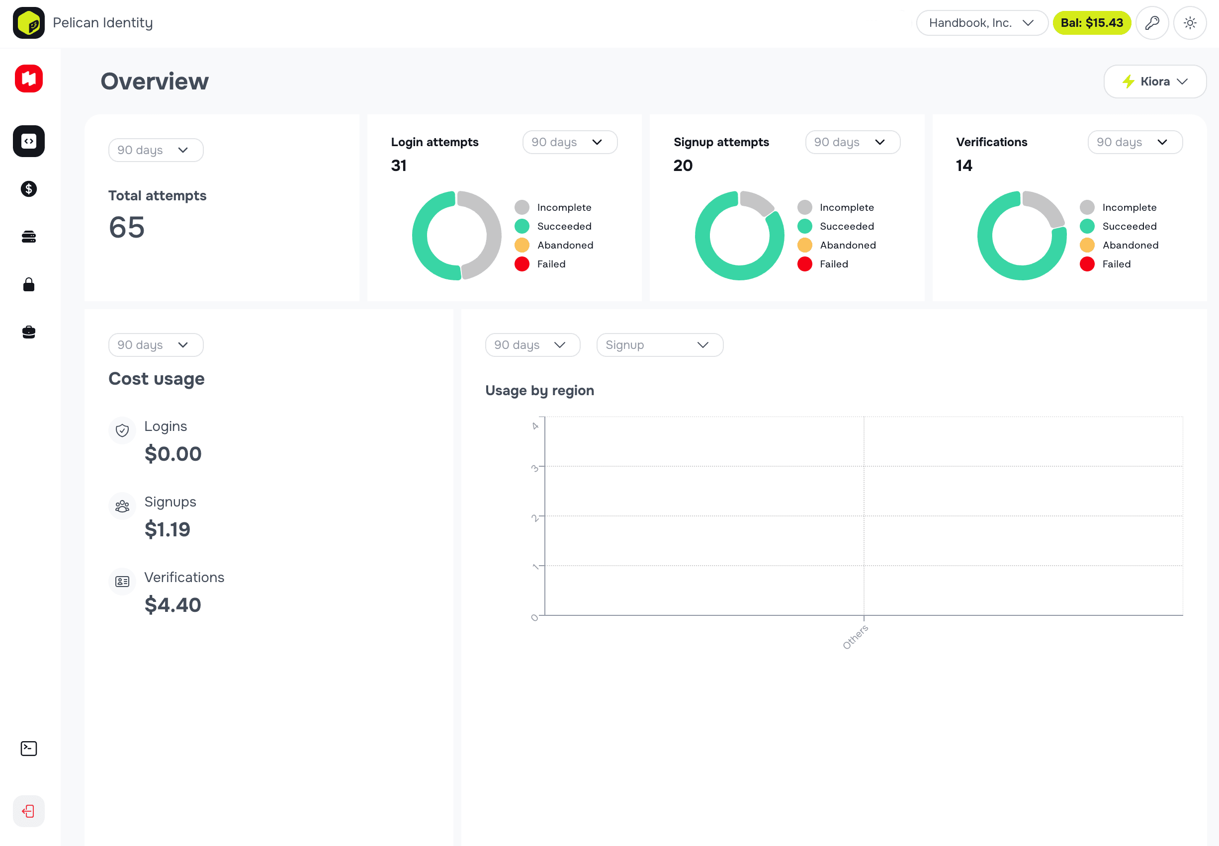Open Login attempts 90 days dropdown
The width and height of the screenshot is (1219, 846).
[x=569, y=142]
